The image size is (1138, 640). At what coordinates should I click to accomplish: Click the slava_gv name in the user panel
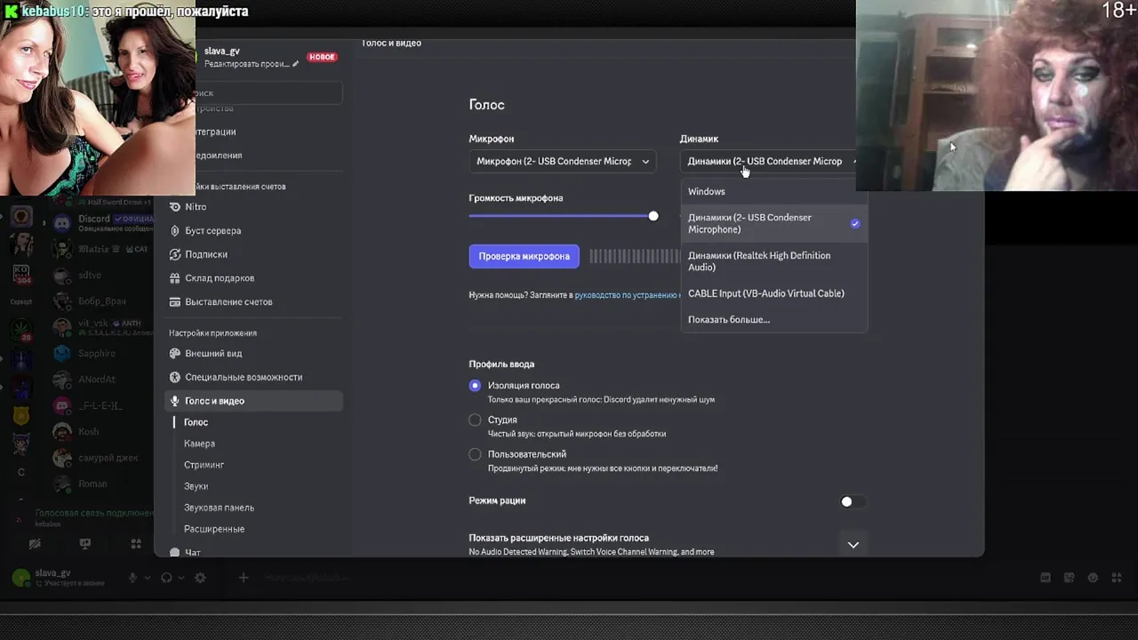point(52,573)
